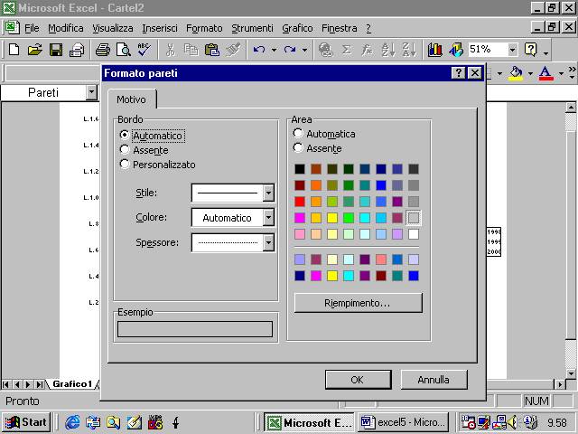
Task: Open the 51% zoom dropdown arrow
Action: (x=512, y=50)
